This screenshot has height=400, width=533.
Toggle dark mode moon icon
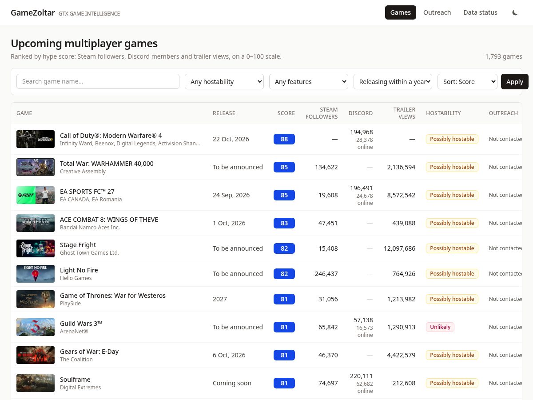[x=515, y=12]
